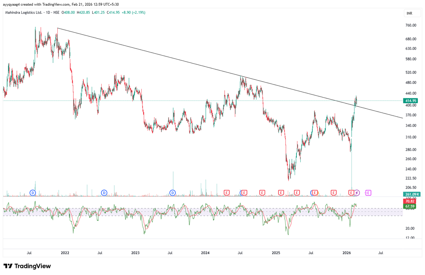Screen dimensions: 425x275
Task: Click the TradingView logo at bottom left
Action: pos(27,266)
